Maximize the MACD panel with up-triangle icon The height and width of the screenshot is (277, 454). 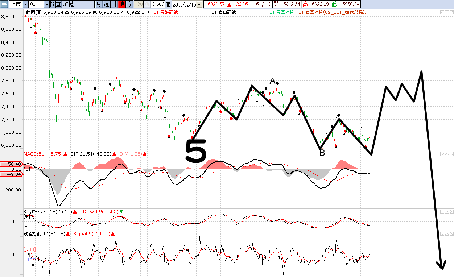(x=447, y=154)
